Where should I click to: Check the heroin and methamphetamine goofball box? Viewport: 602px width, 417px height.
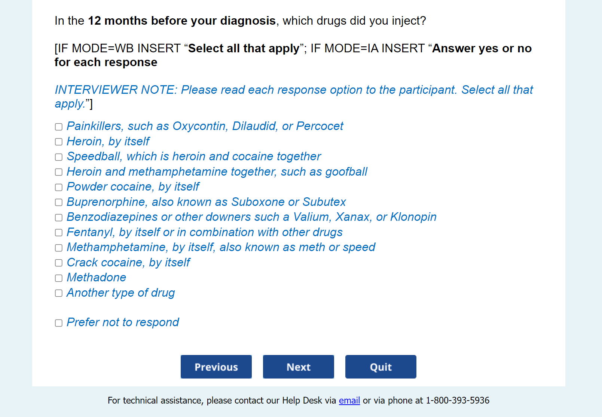point(59,172)
